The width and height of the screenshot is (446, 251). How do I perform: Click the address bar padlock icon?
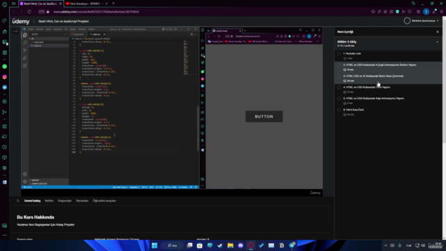(48, 12)
